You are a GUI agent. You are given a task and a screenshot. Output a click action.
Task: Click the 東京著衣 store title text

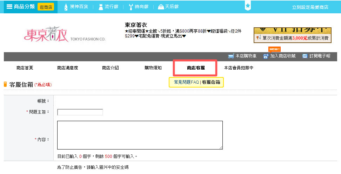pyautogui.click(x=136, y=25)
